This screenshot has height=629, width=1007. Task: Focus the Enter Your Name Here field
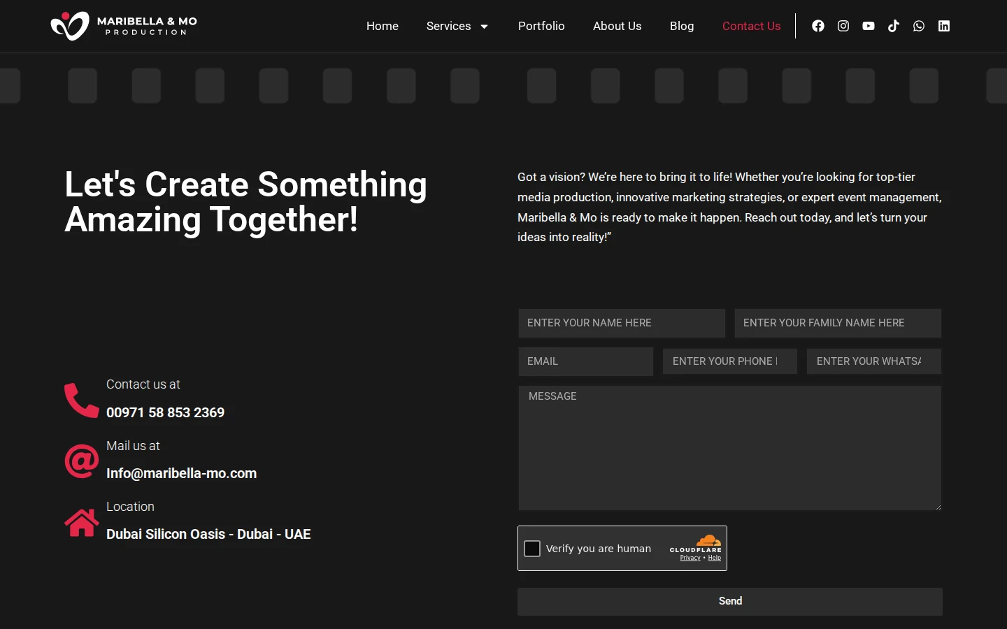coord(622,323)
